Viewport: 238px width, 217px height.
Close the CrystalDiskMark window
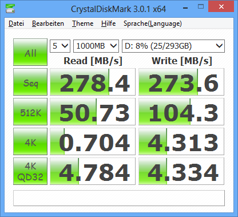point(221,7)
